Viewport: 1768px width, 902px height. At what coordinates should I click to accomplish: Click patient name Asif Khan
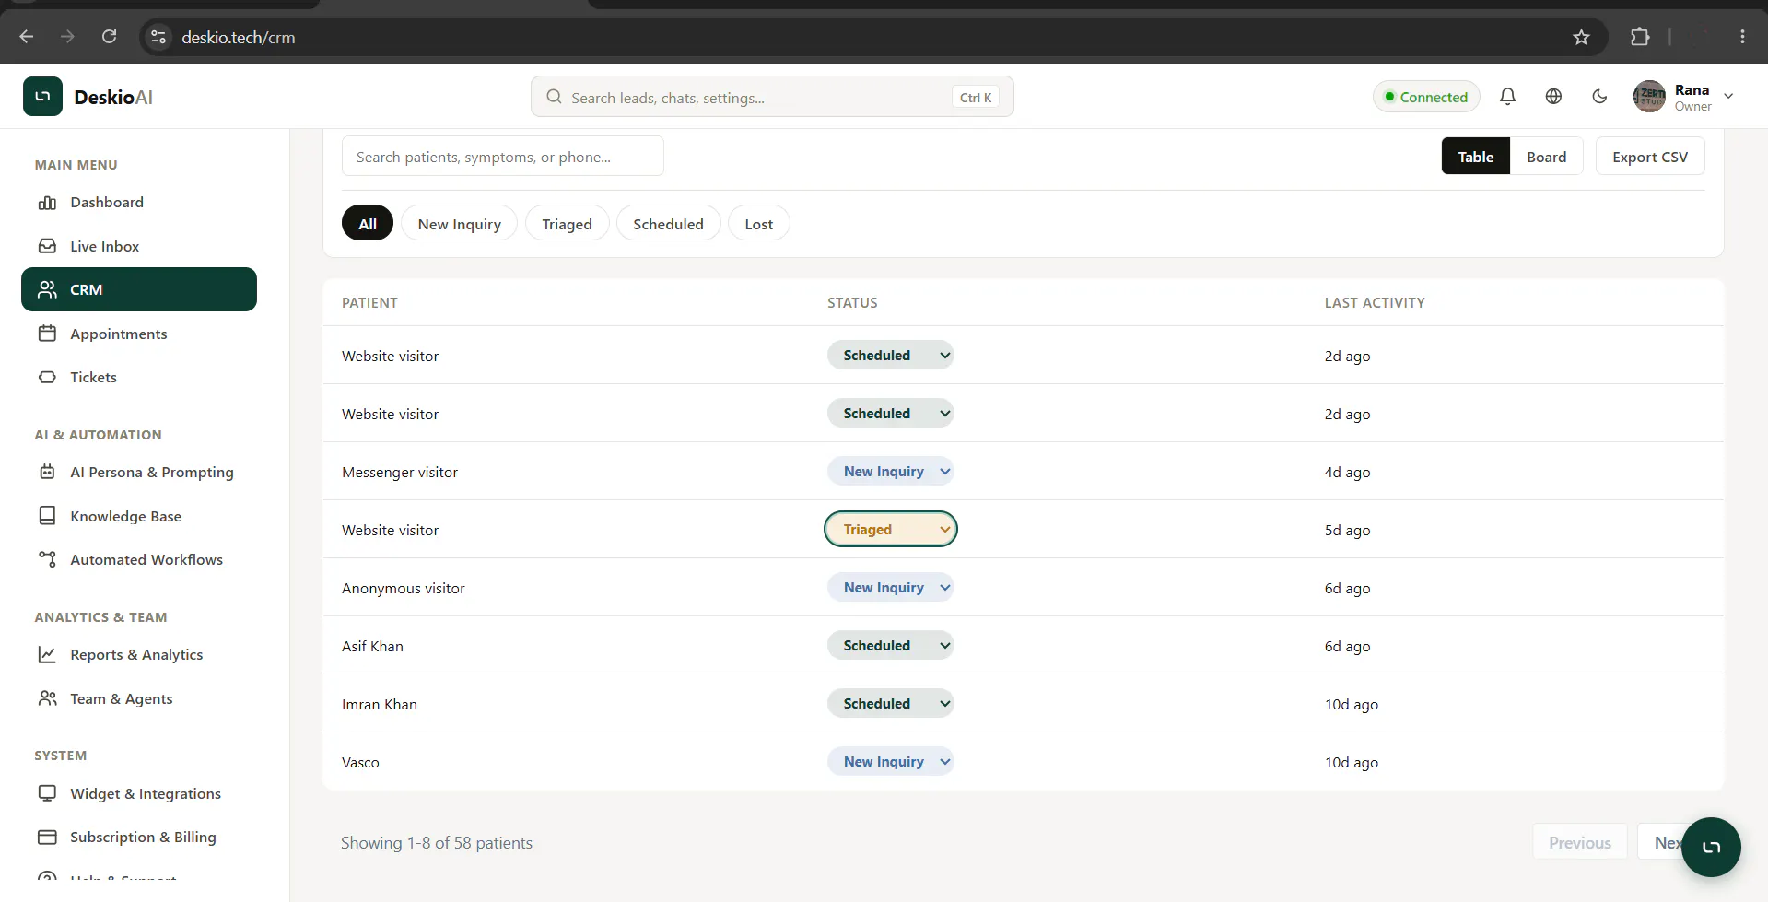pos(372,647)
